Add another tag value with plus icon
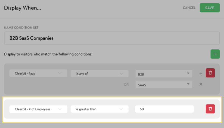This screenshot has height=128, width=224. [201, 74]
